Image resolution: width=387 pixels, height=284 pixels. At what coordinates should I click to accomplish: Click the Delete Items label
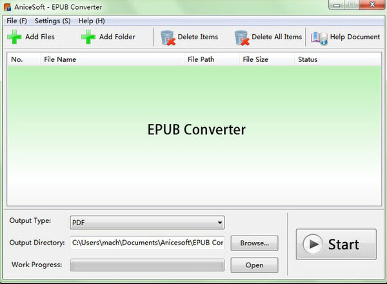point(198,37)
